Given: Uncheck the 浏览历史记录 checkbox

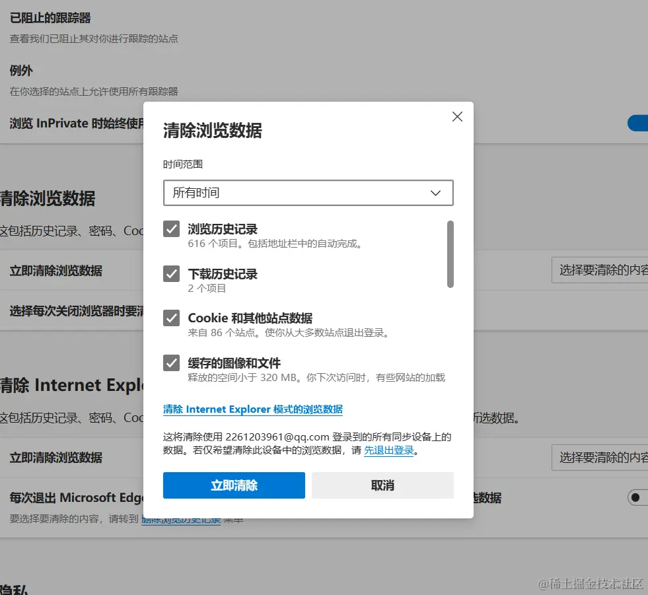Looking at the screenshot, I should (x=171, y=229).
